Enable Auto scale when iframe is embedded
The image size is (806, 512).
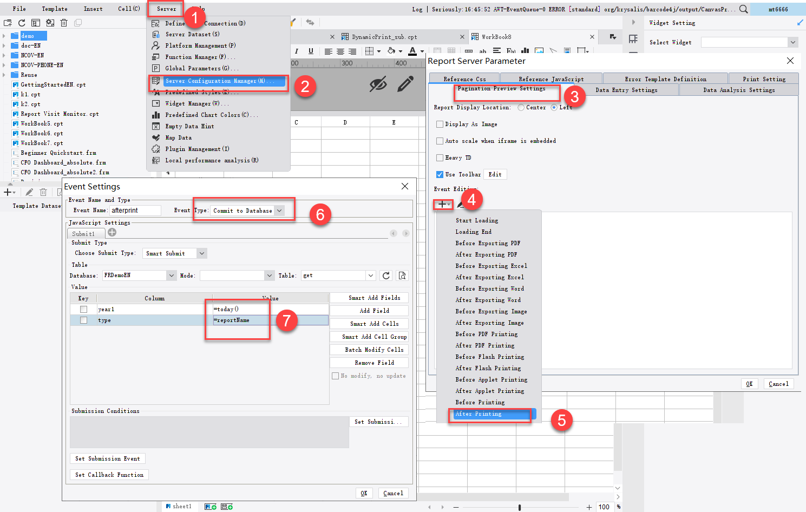(440, 141)
